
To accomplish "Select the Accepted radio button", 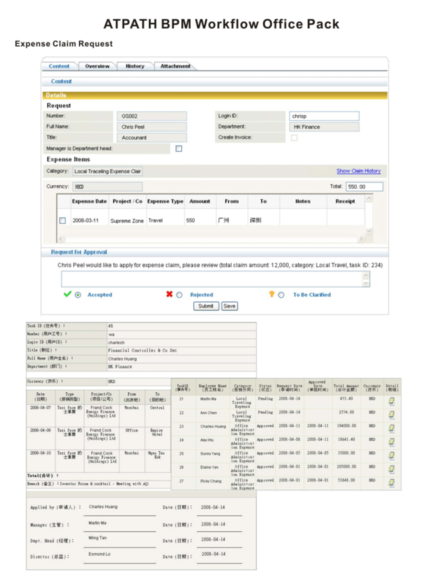I will (78, 295).
